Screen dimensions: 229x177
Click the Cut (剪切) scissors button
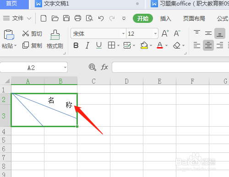click(32, 34)
